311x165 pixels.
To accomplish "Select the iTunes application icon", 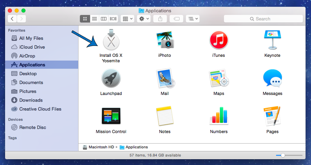I will click(218, 40).
